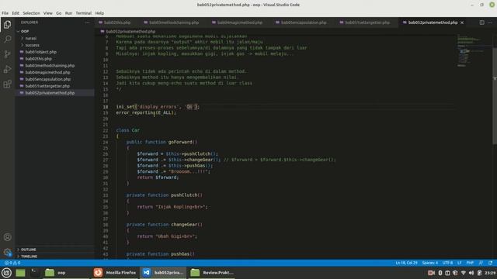Switch to bab02this.php tab
Viewport: 497px width, 279px height.
click(x=116, y=22)
